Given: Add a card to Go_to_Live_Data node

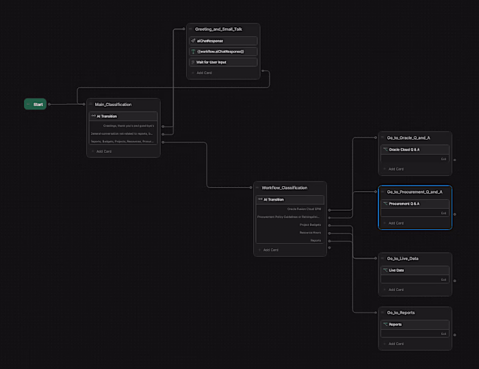Looking at the screenshot, I should 393,290.
